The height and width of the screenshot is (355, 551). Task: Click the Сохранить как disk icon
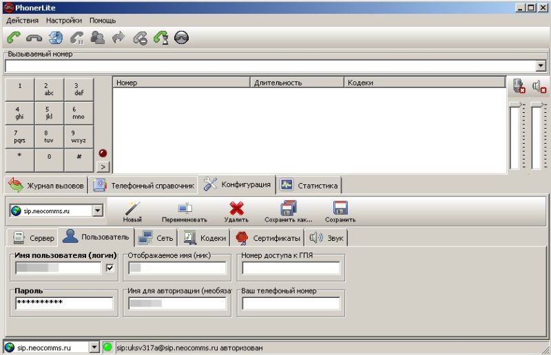(288, 208)
